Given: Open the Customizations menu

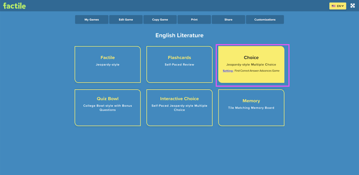Looking at the screenshot, I should pos(265,20).
